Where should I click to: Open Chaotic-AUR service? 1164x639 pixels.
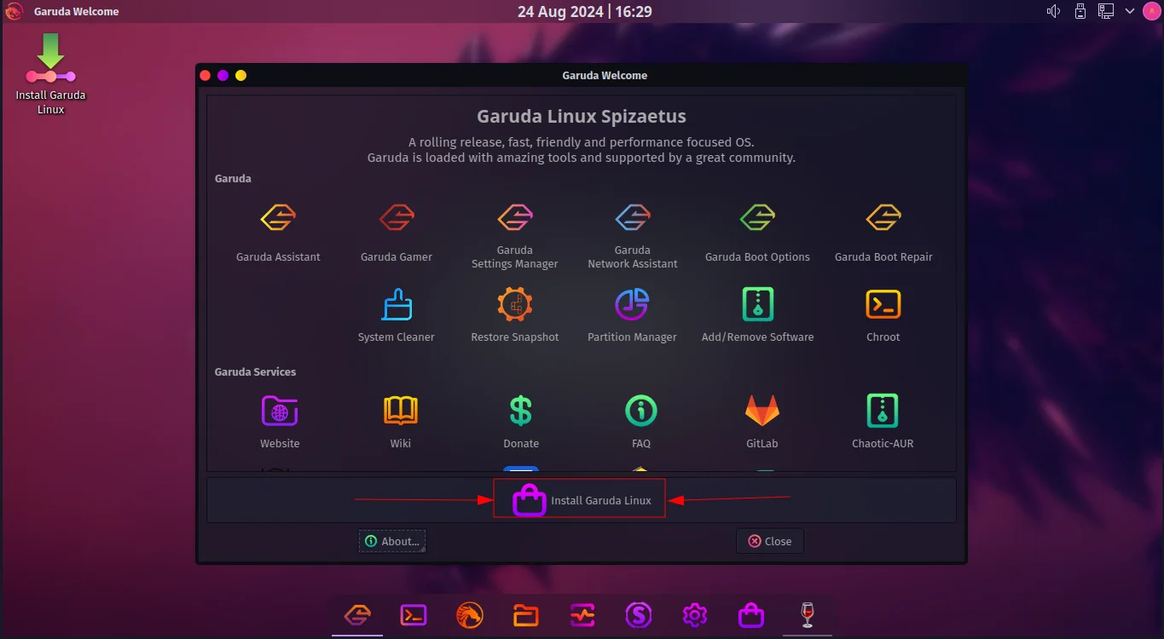tap(883, 421)
